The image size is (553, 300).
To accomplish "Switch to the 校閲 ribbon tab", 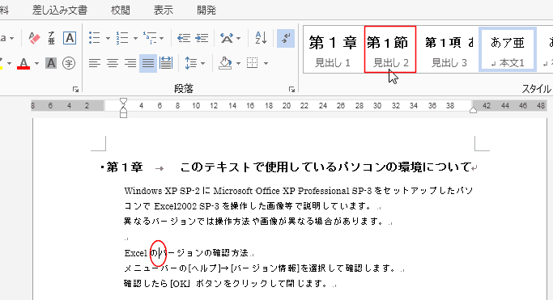I will tap(121, 11).
